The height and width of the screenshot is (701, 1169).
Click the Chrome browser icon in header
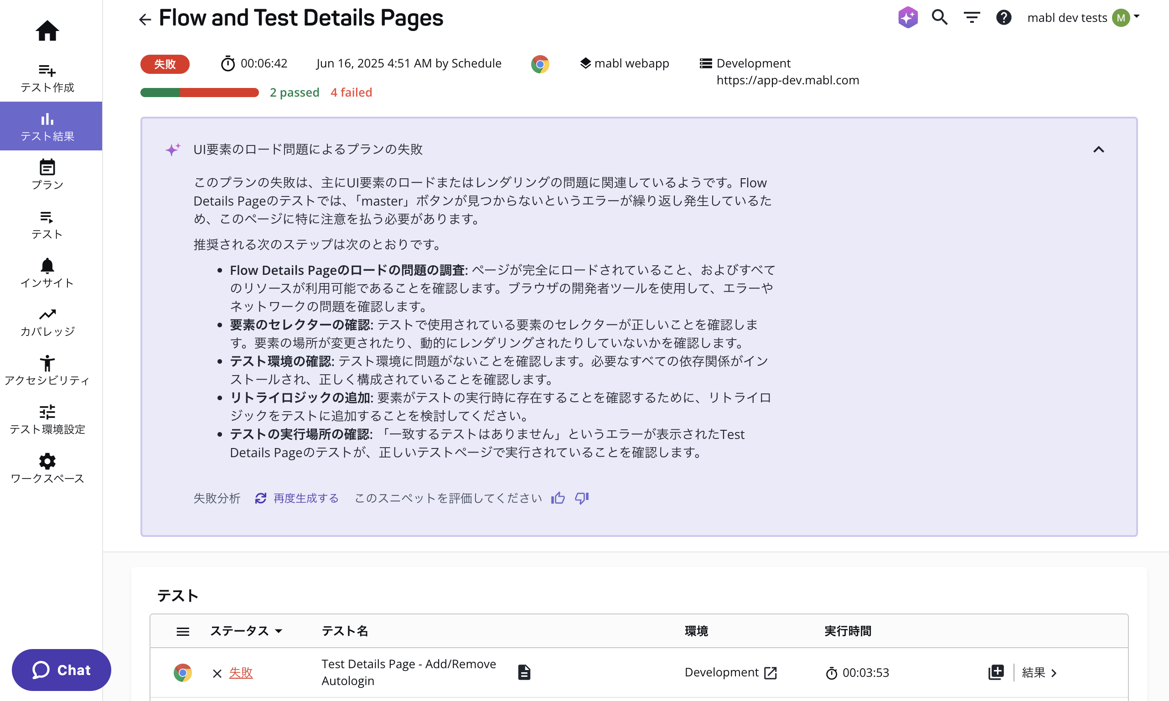coord(540,64)
